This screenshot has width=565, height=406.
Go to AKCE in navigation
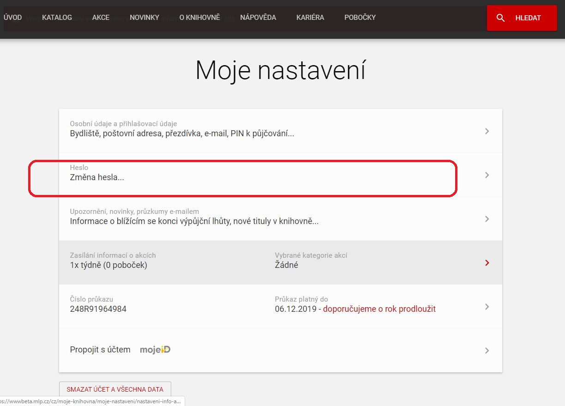pyautogui.click(x=101, y=18)
